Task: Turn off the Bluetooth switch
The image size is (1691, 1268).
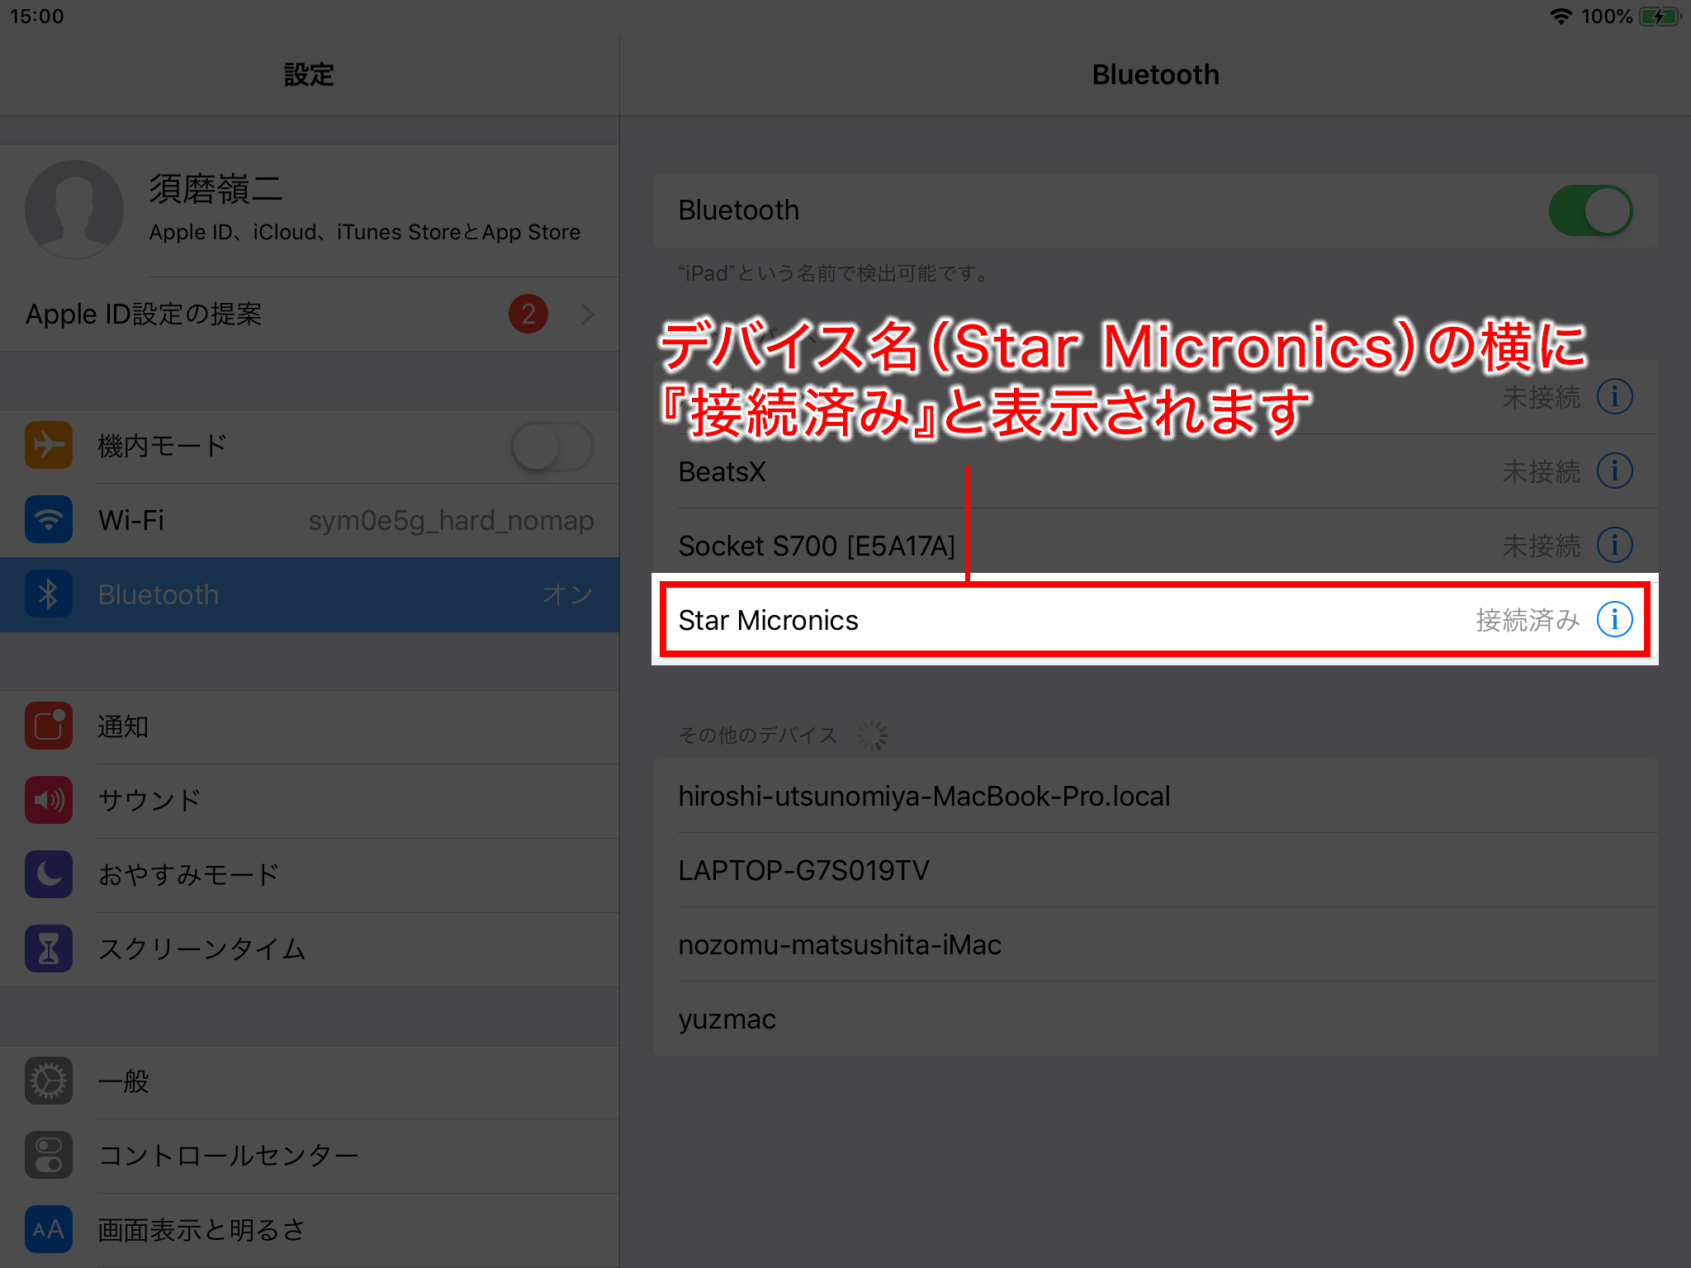Action: coord(1590,211)
